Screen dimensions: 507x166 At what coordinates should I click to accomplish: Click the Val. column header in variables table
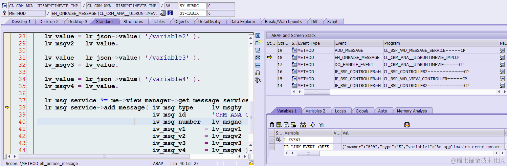[423, 133]
